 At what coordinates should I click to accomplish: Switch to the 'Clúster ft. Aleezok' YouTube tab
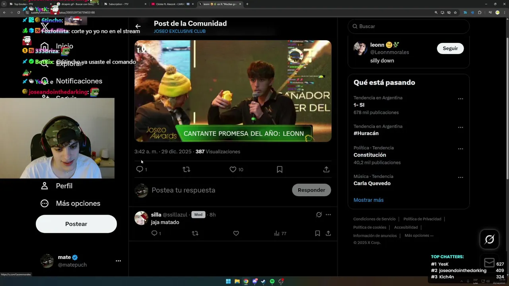pos(172,4)
